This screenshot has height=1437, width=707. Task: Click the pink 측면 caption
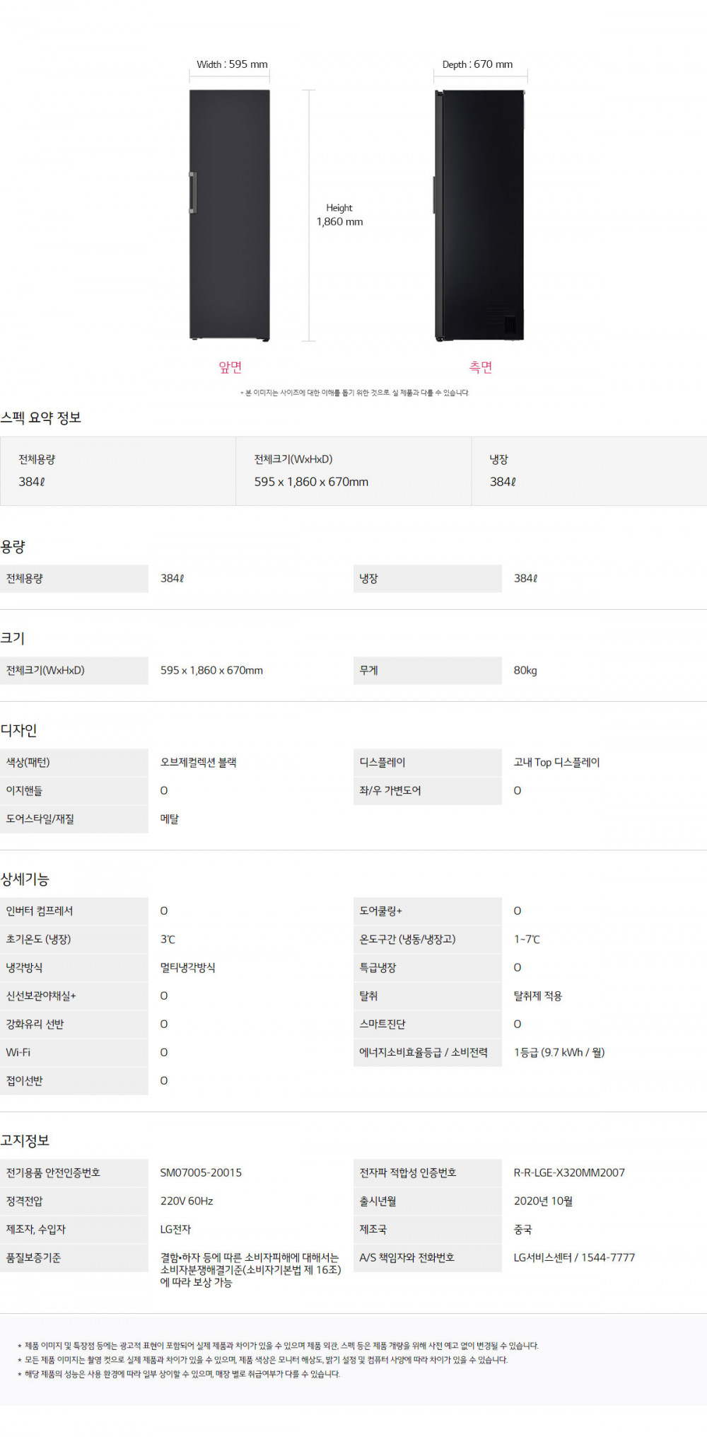coord(481,367)
